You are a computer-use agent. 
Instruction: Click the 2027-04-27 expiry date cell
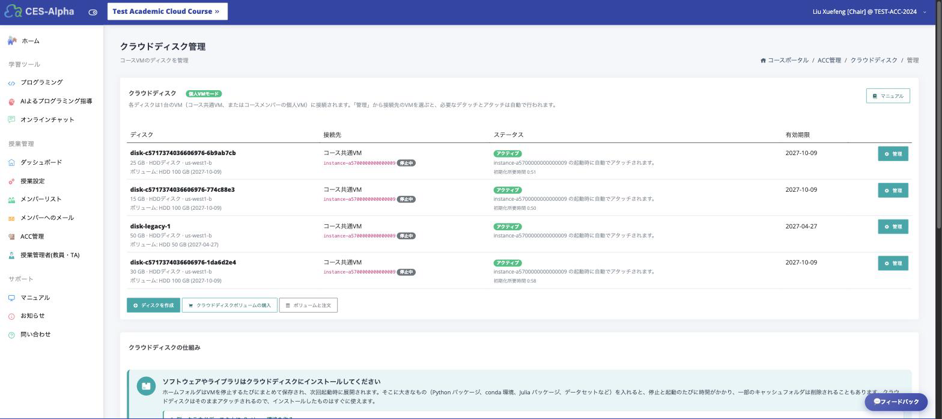[x=801, y=226]
